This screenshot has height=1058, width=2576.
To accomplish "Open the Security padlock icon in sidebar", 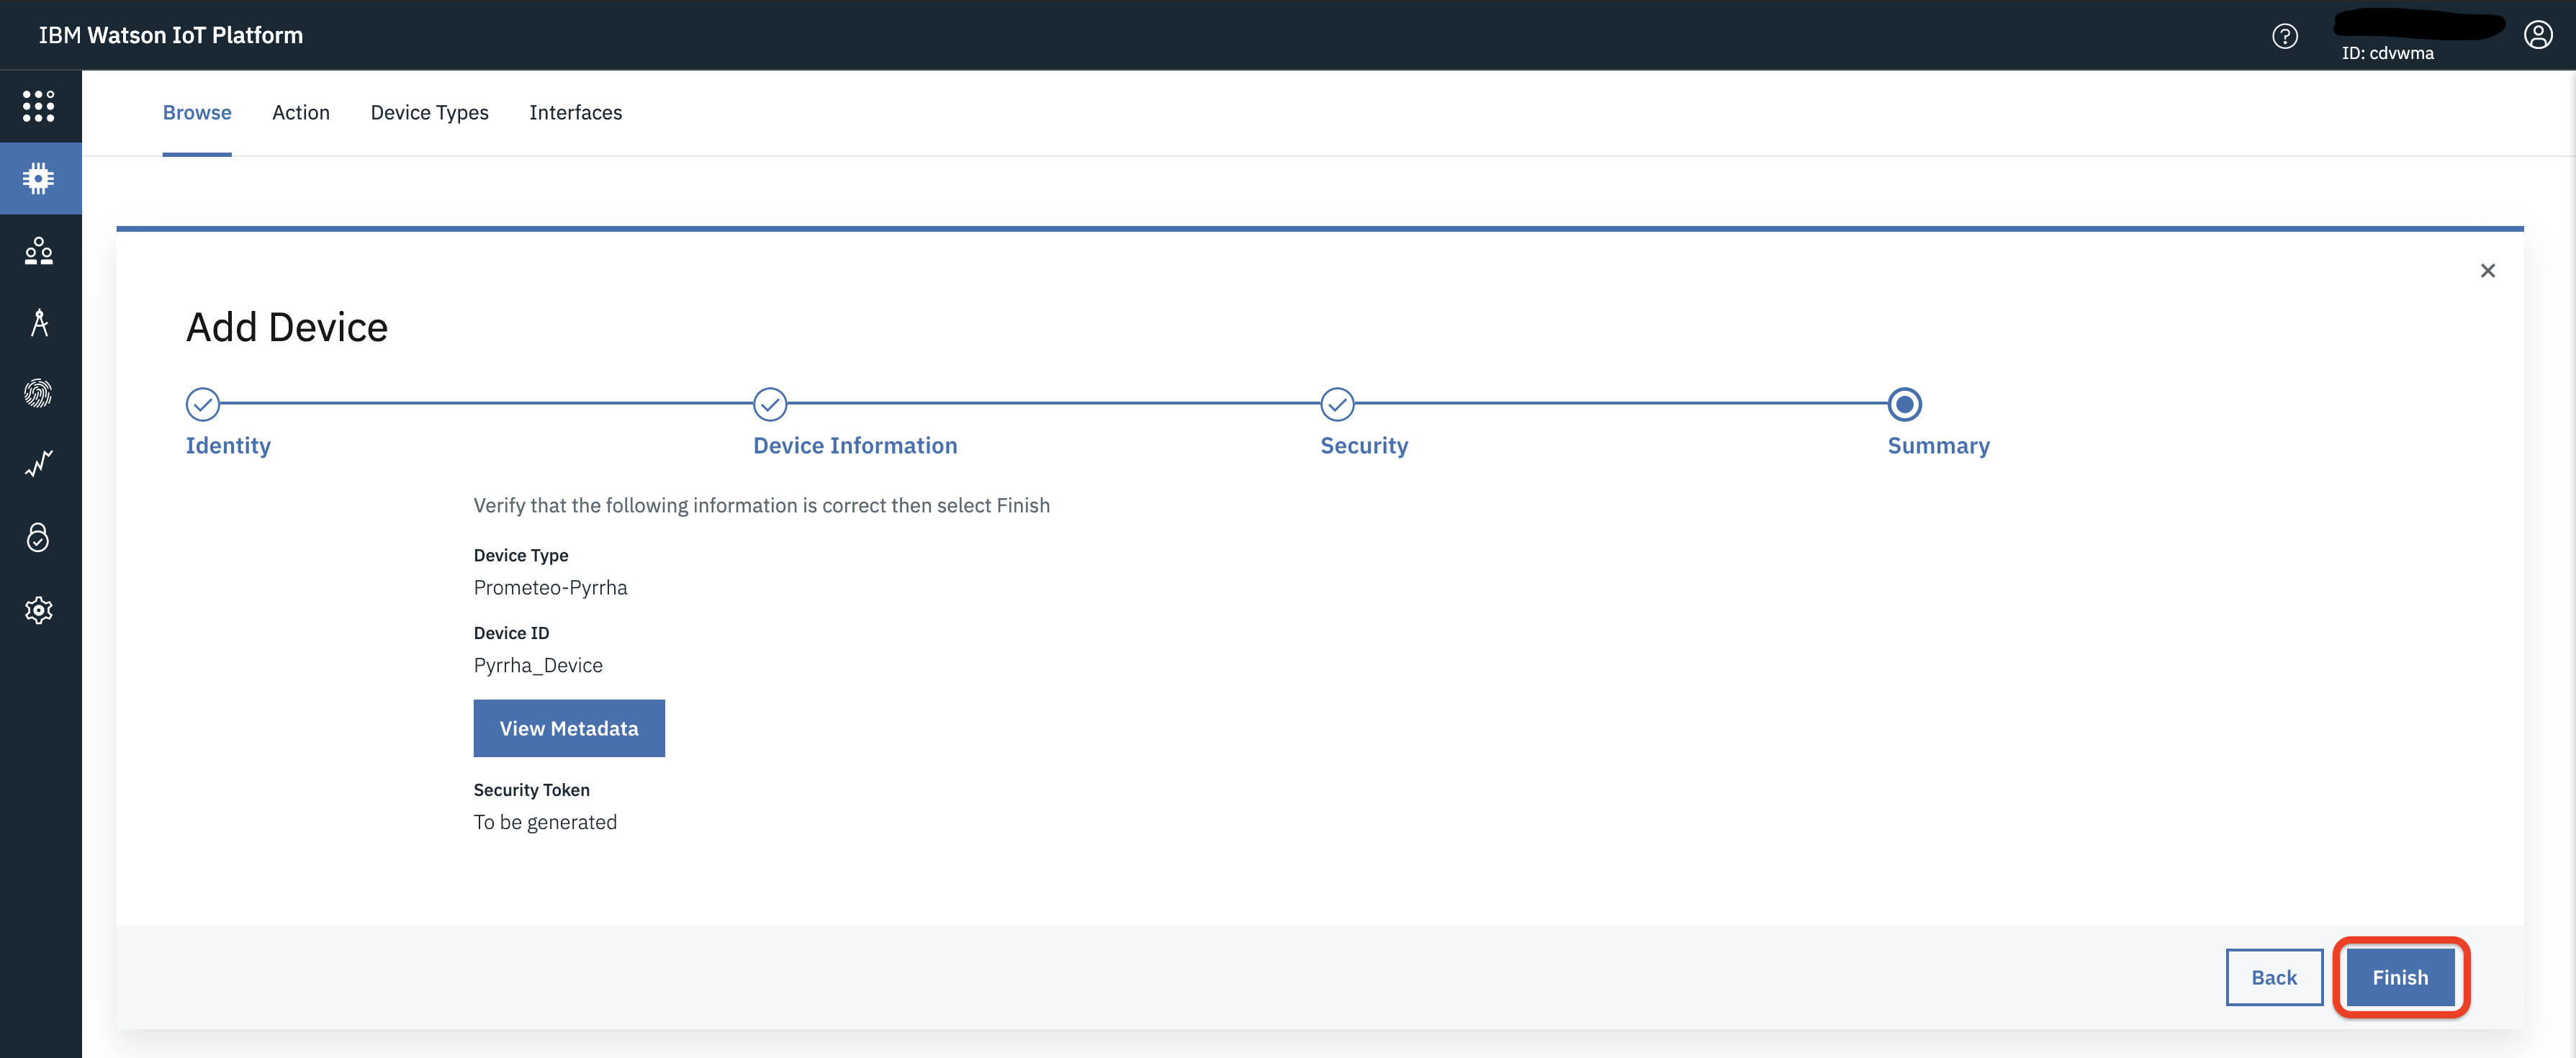I will point(39,537).
